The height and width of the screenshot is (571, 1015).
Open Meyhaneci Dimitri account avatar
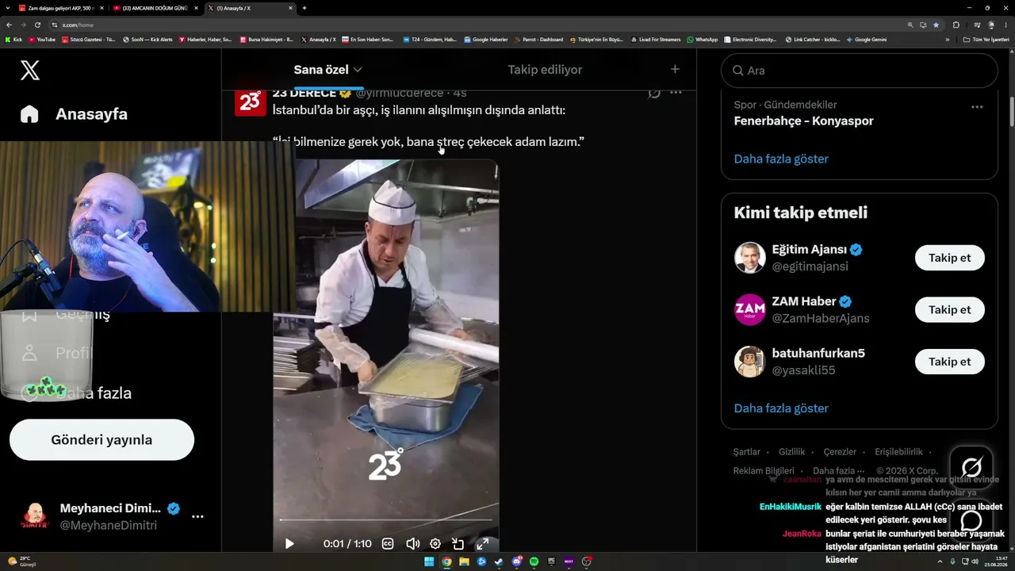35,516
